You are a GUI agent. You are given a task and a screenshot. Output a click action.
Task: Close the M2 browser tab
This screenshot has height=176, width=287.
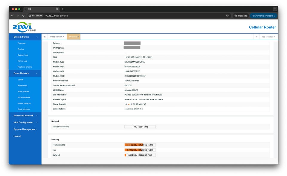point(57,9)
